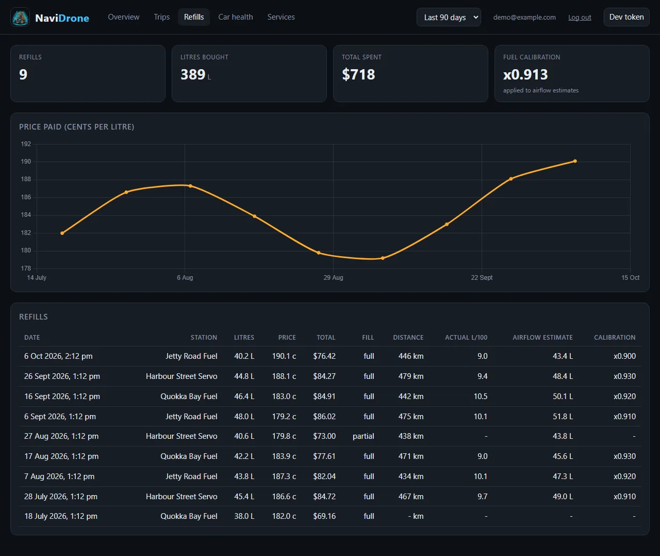Click the 190.1 c price cell
Viewport: 660px width, 556px height.
(x=284, y=356)
